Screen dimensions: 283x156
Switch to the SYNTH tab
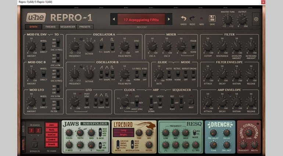pyautogui.click(x=33, y=27)
